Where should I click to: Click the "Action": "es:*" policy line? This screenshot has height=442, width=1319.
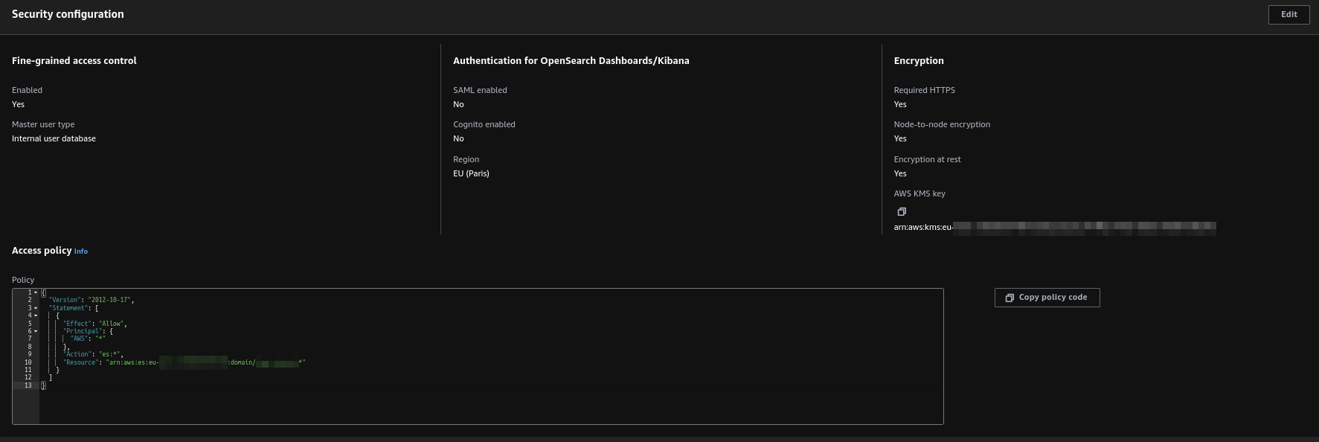93,354
